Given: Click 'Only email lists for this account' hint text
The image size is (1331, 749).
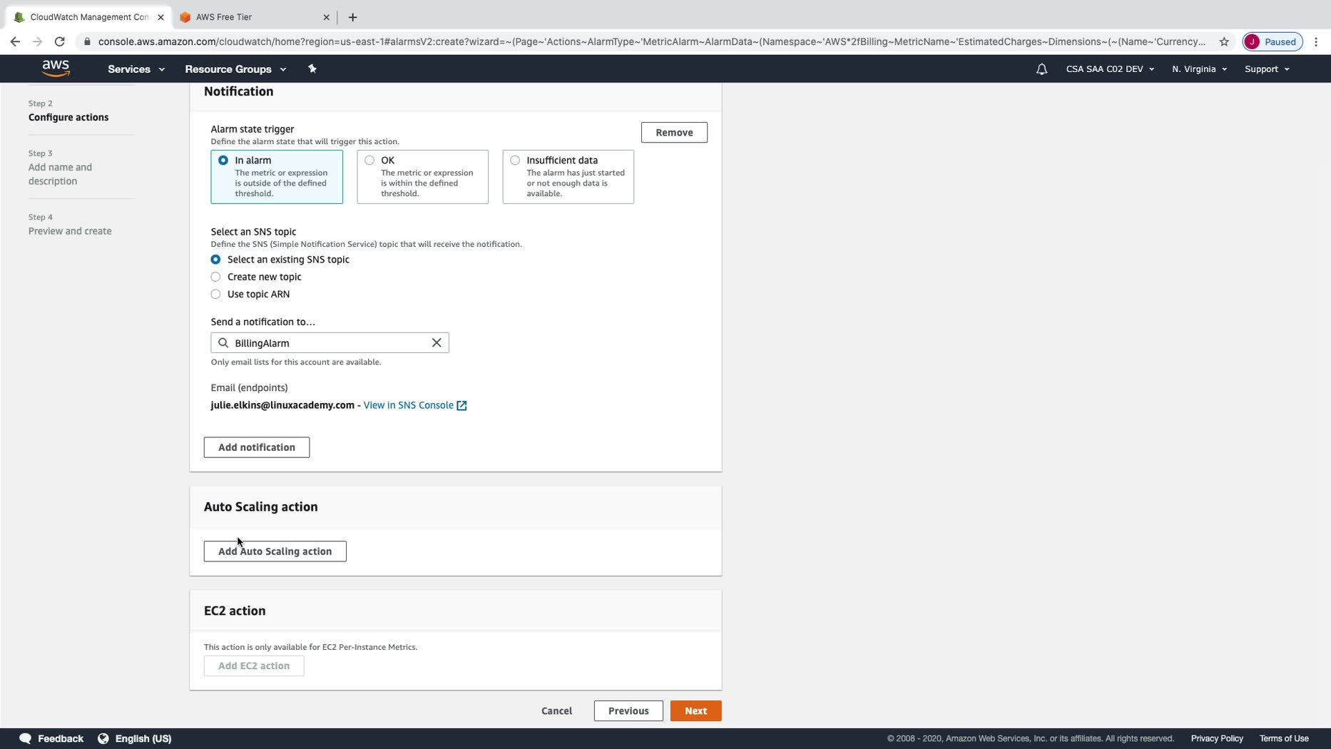Looking at the screenshot, I should pos(296,362).
